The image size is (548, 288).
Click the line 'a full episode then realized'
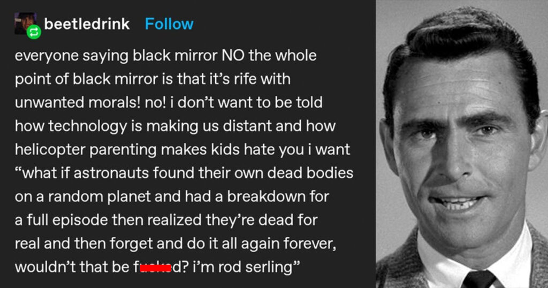[166, 220]
